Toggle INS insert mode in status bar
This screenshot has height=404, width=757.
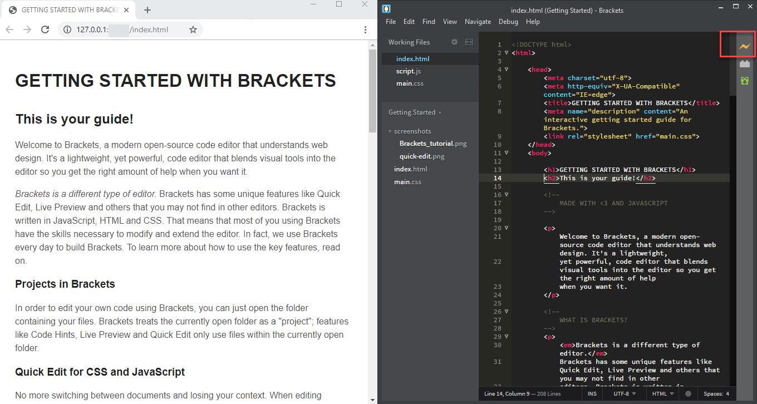[592, 394]
